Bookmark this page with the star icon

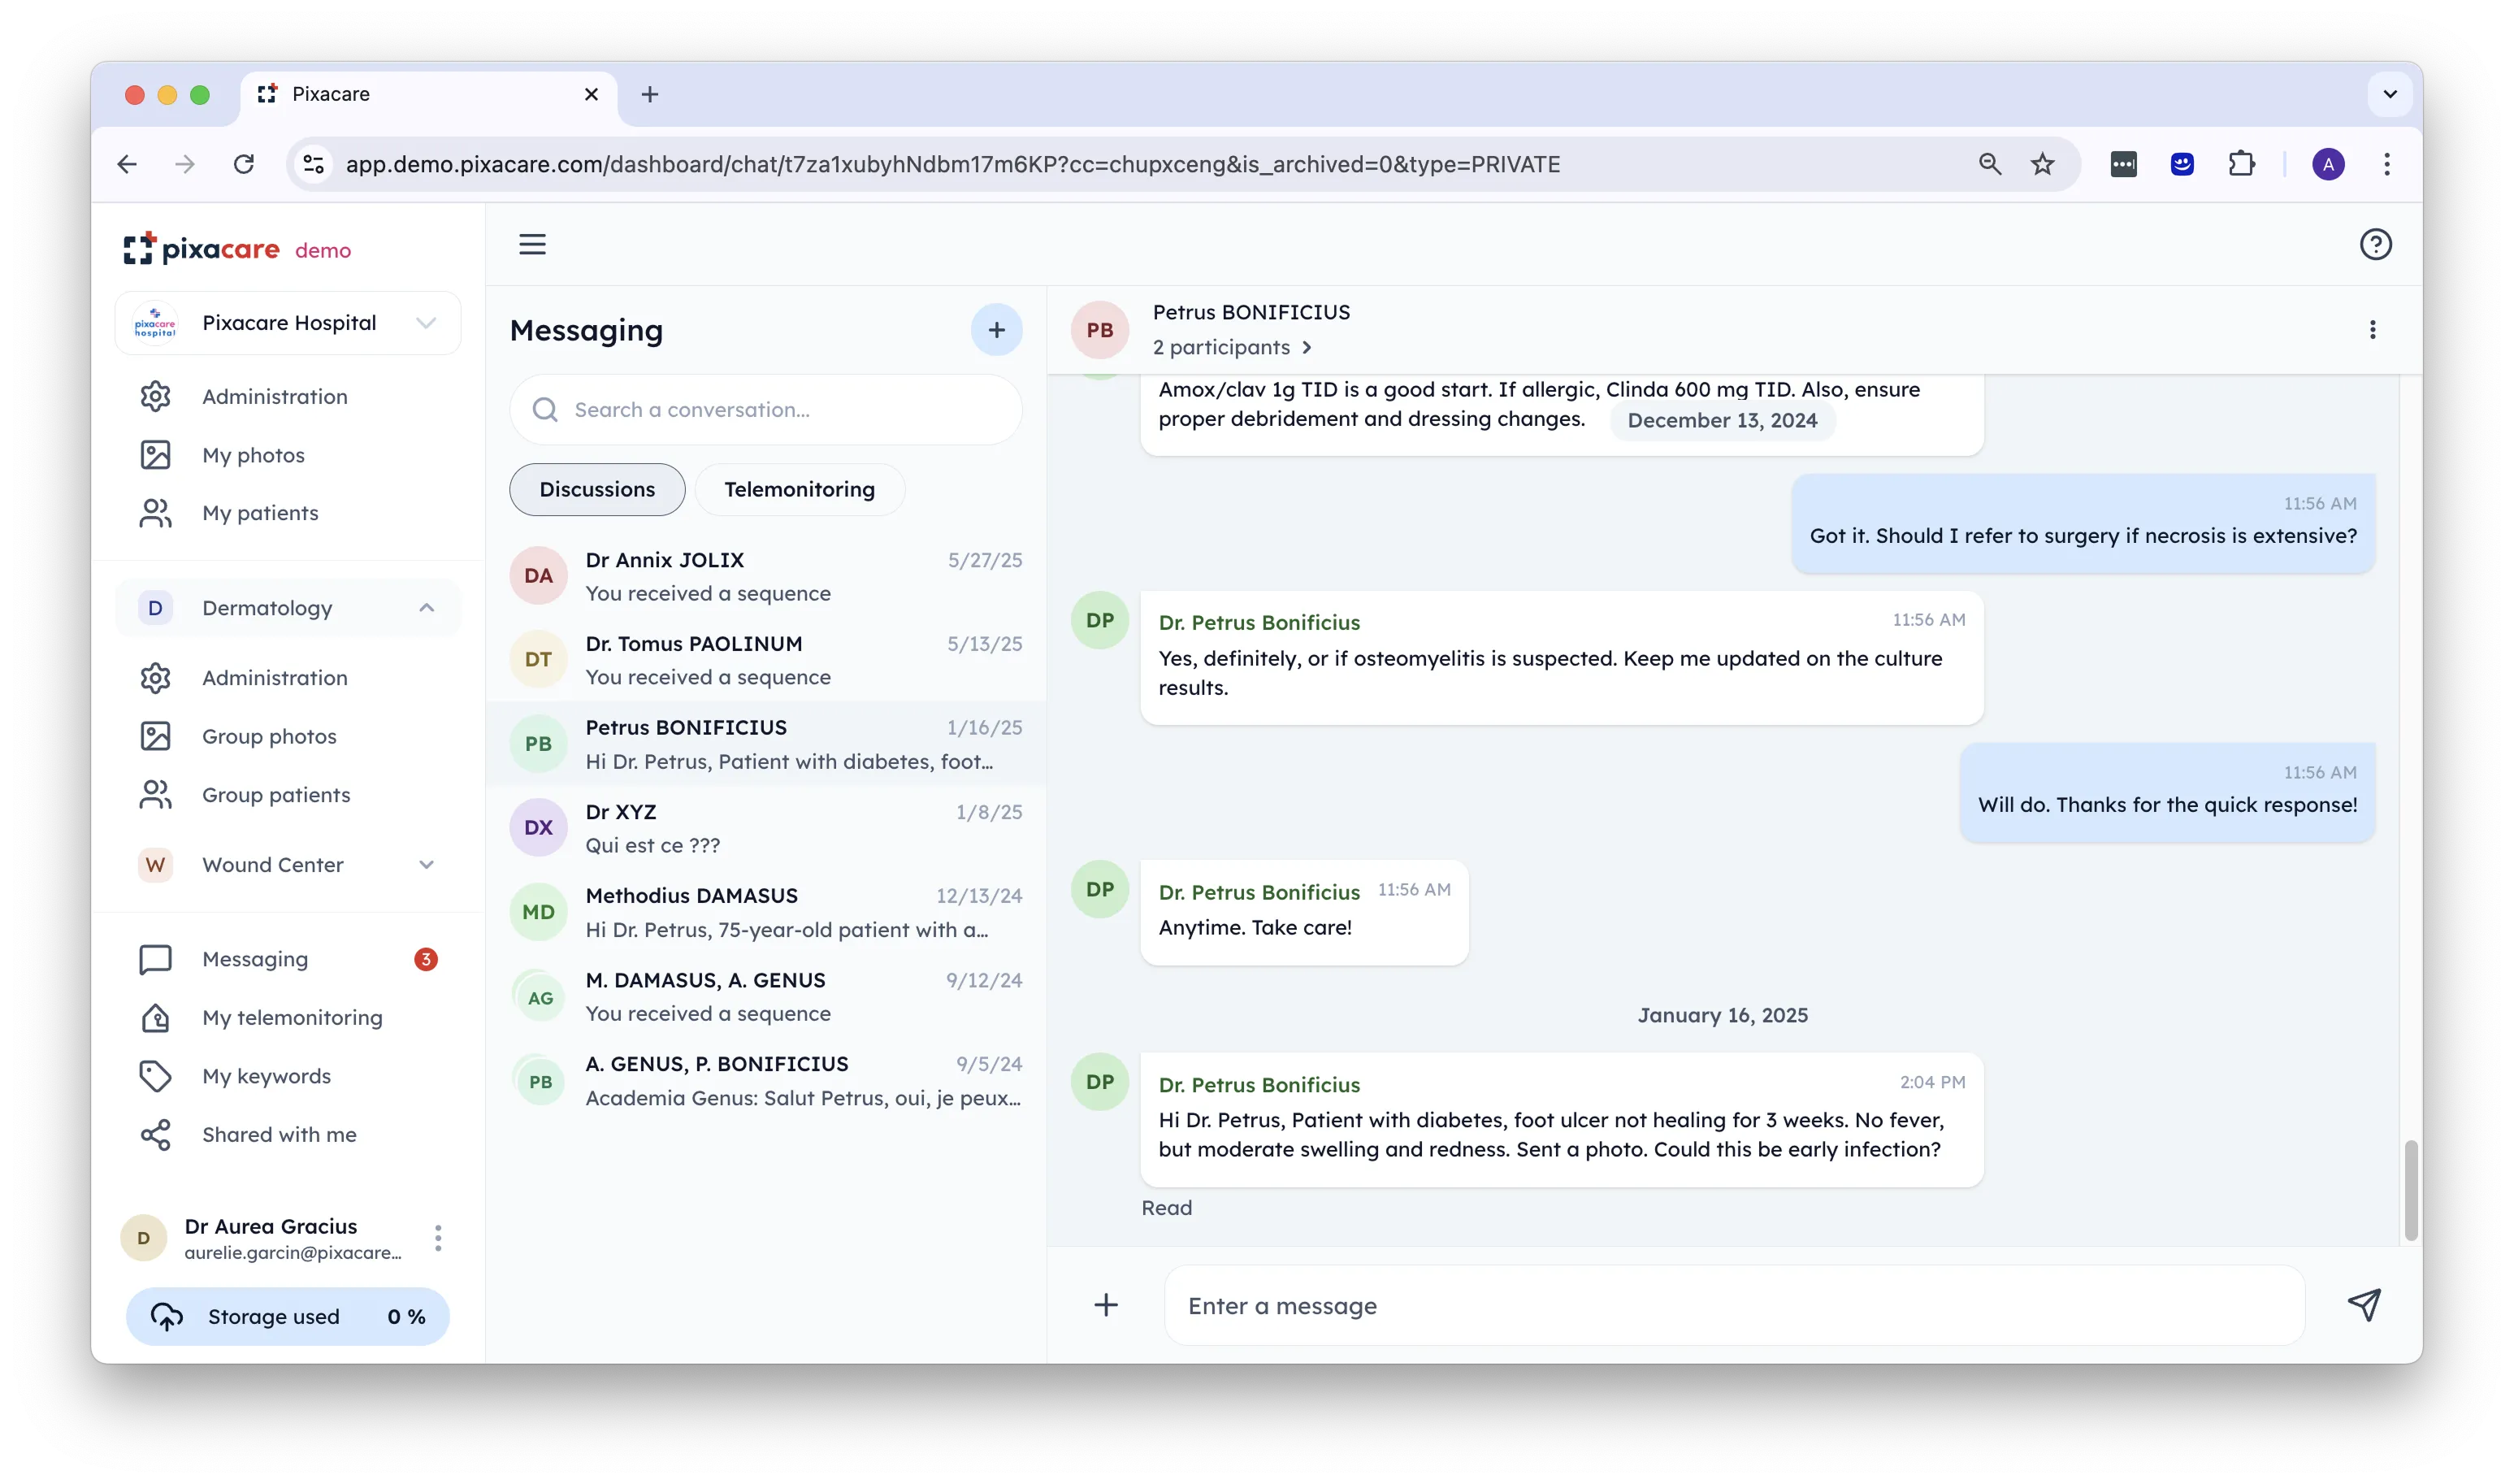(x=2041, y=164)
